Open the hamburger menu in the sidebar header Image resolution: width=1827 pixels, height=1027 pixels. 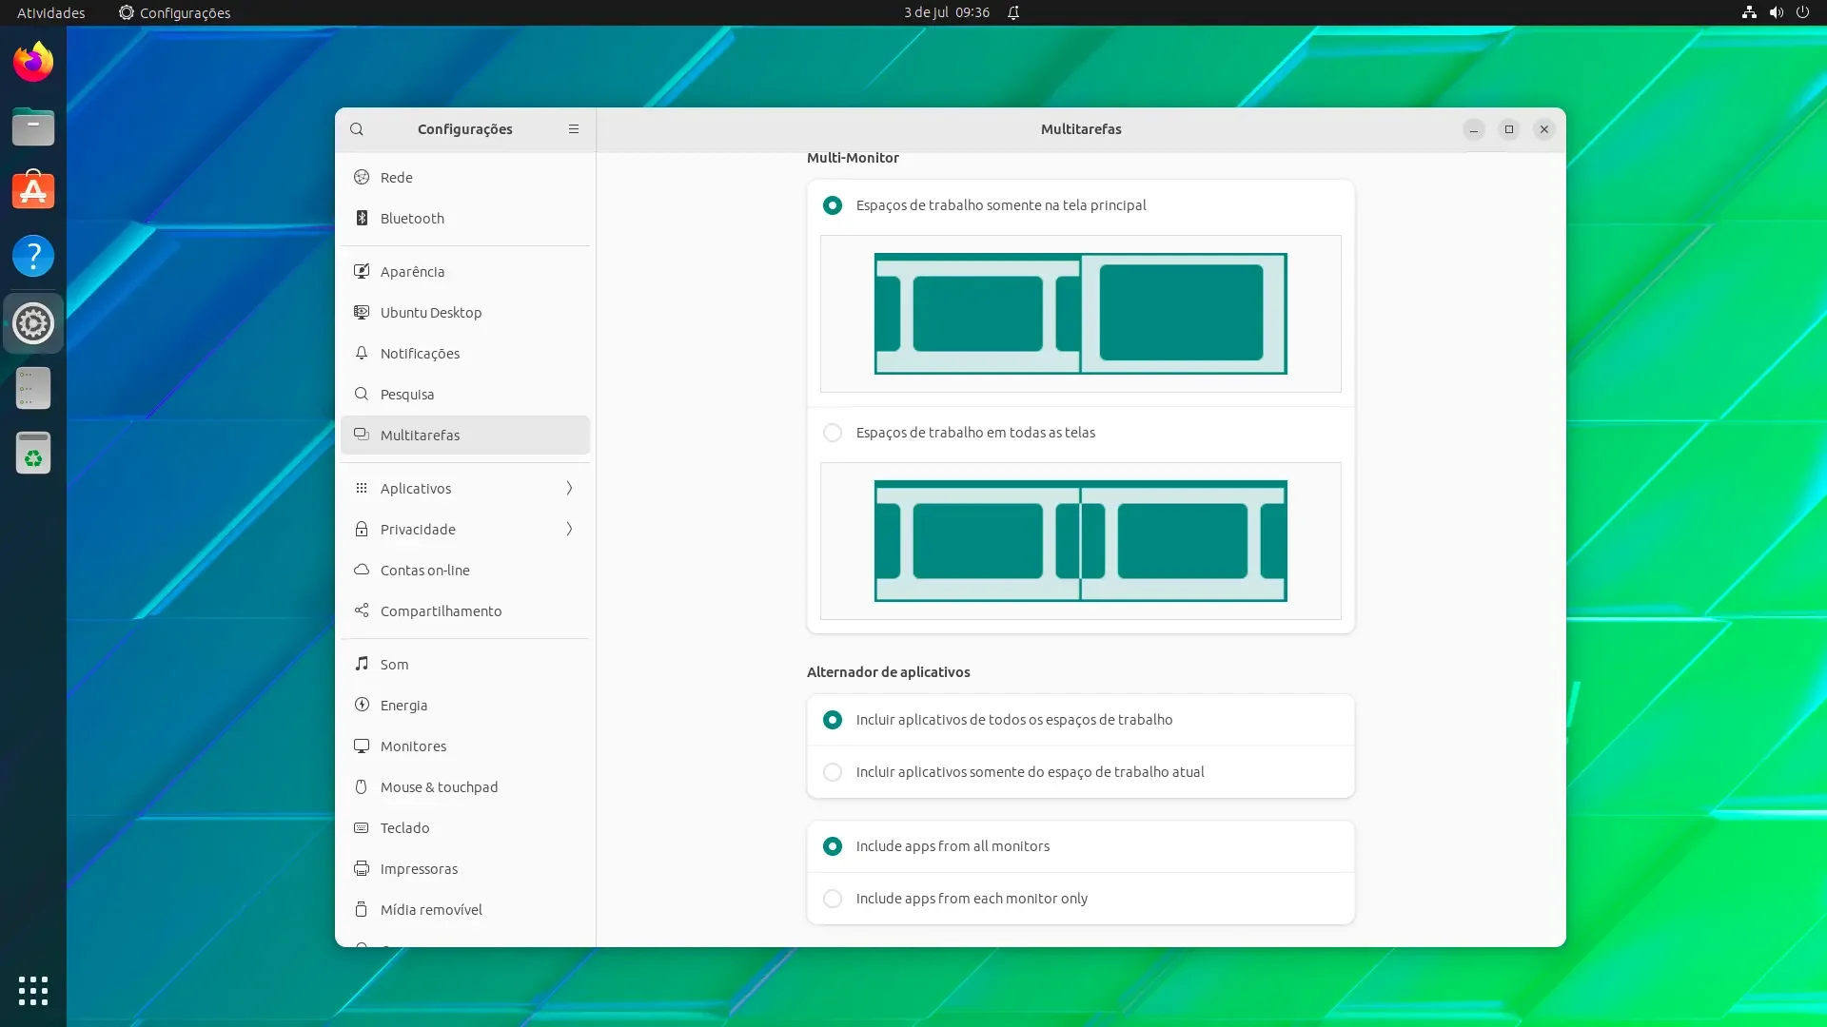pos(574,129)
